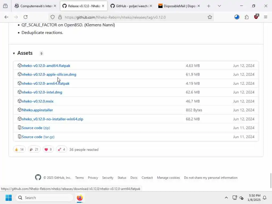Open the list all tabs dropdown
The height and width of the screenshot is (204, 272).
(x=219, y=6)
